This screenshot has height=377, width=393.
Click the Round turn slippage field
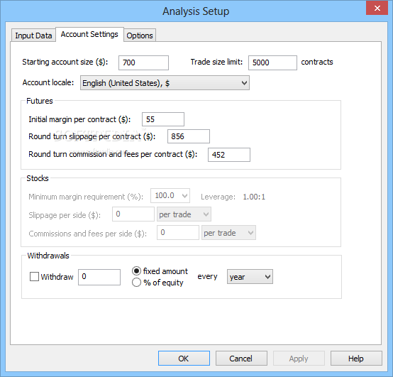click(189, 136)
